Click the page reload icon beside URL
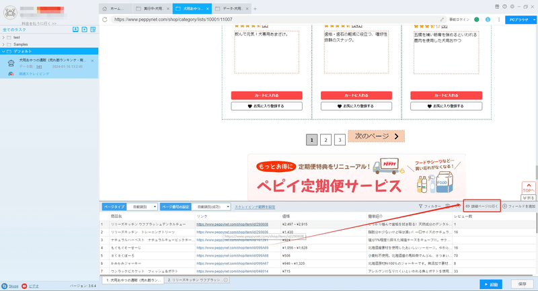The image size is (538, 291). (x=105, y=19)
